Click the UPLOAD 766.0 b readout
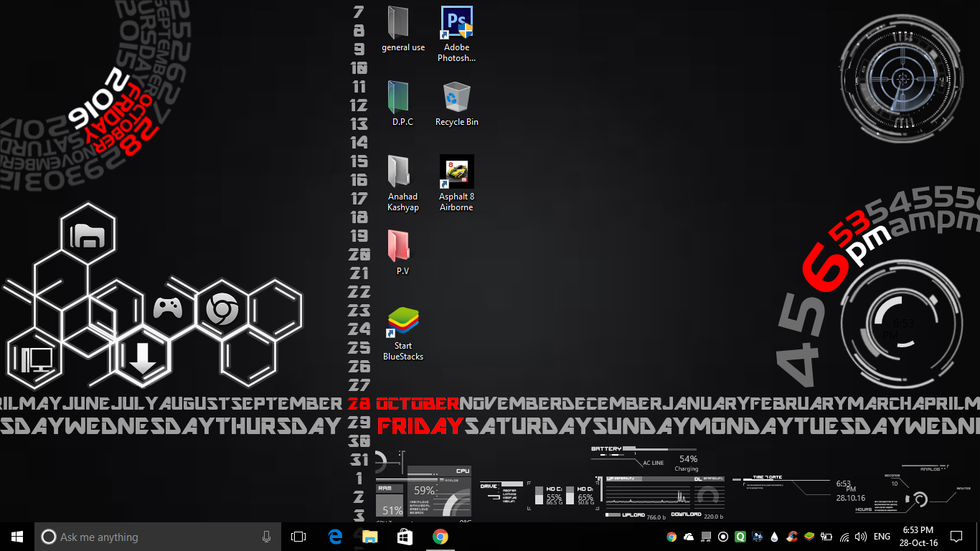The image size is (980, 551). [x=636, y=516]
